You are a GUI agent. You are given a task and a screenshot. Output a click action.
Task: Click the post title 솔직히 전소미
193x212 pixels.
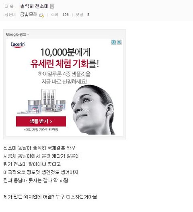tap(34, 6)
